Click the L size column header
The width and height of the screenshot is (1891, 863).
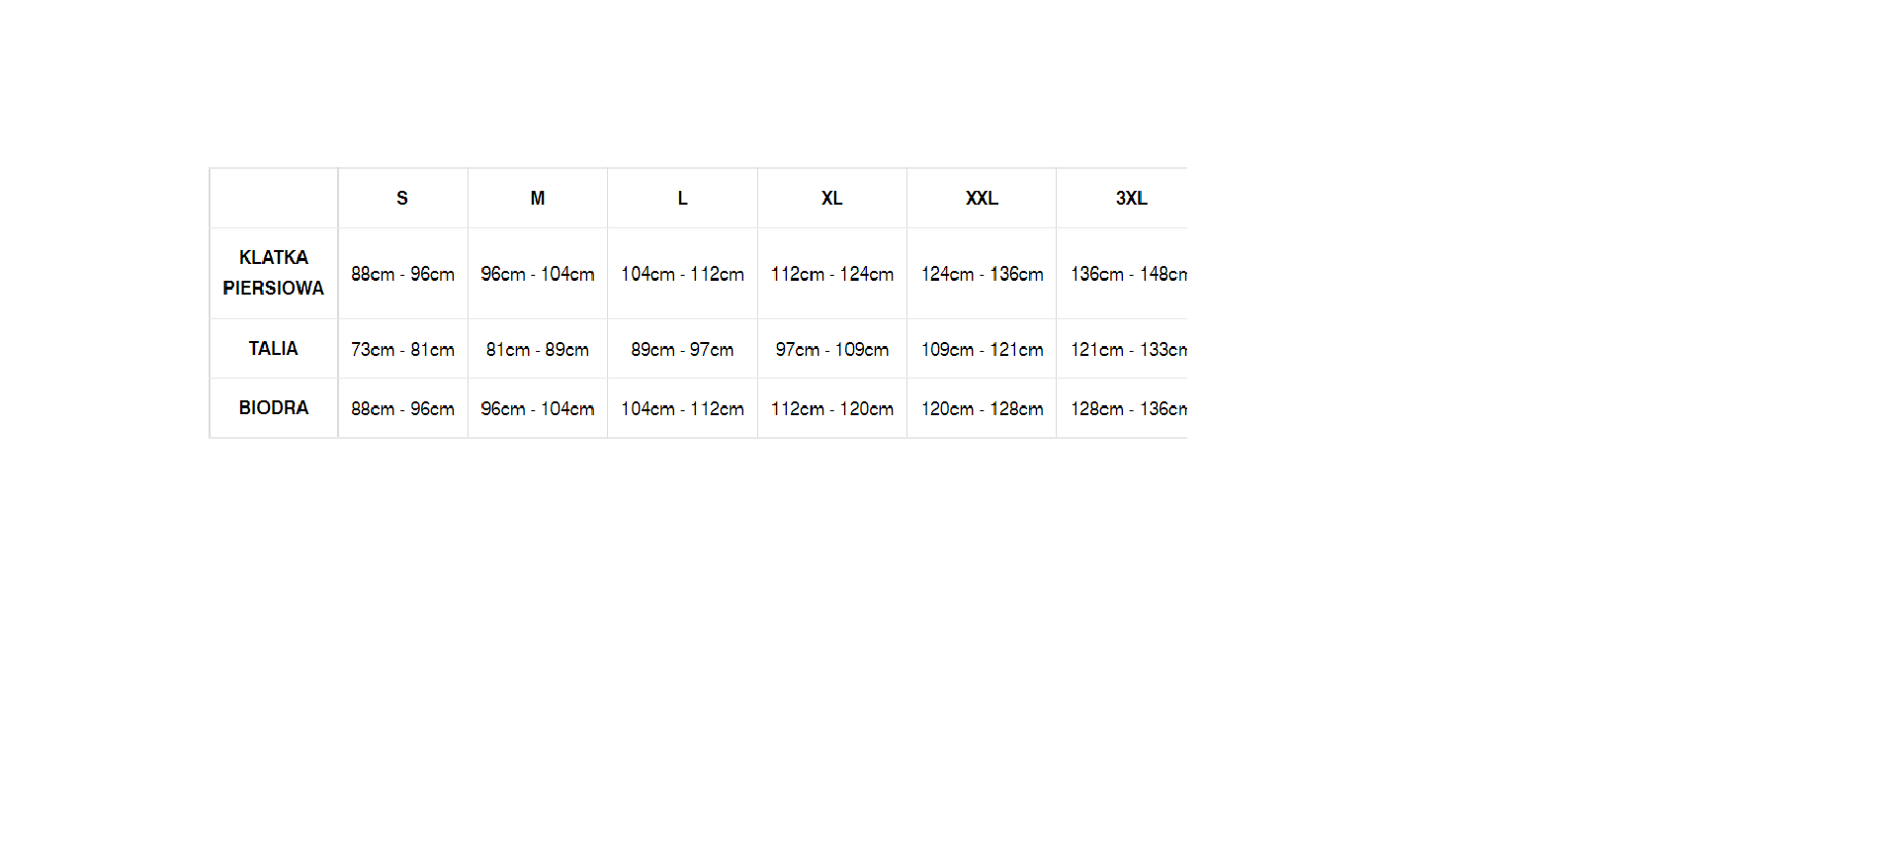(x=682, y=199)
